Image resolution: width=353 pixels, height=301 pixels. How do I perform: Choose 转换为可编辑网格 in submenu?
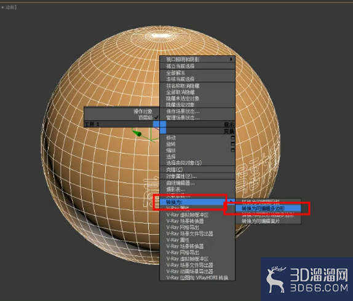click(x=268, y=201)
